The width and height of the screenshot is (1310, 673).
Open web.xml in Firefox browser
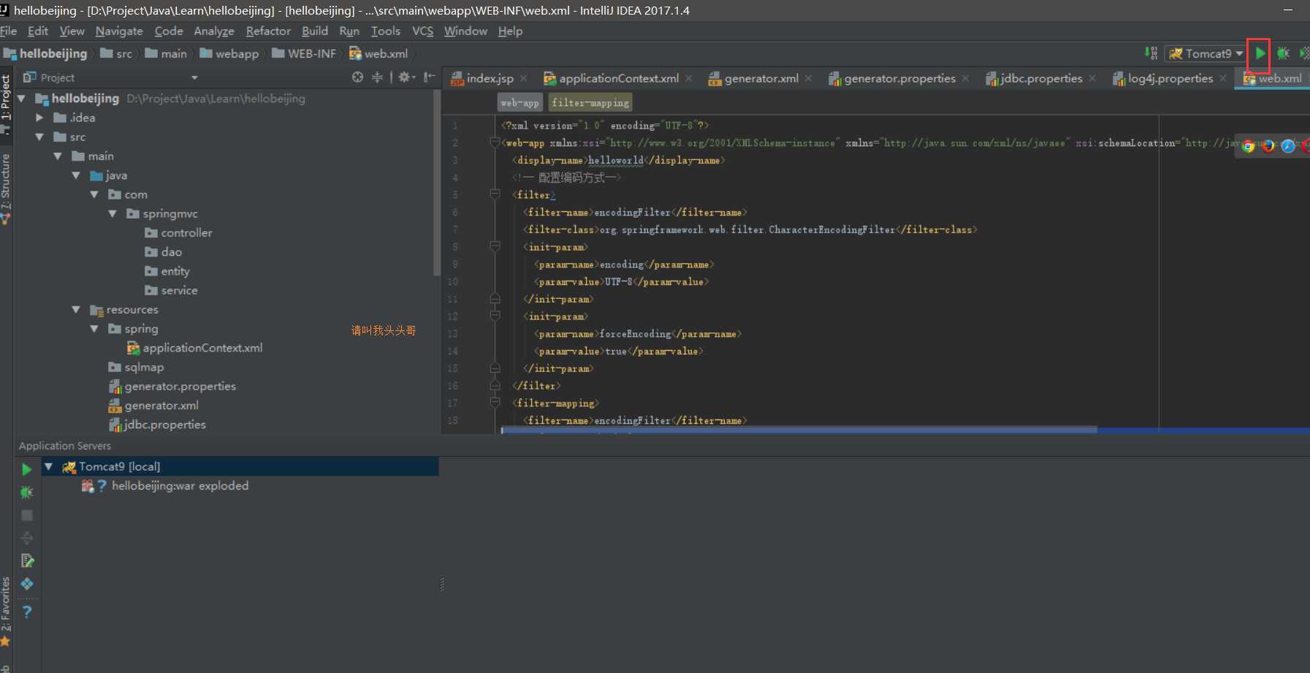click(x=1268, y=145)
